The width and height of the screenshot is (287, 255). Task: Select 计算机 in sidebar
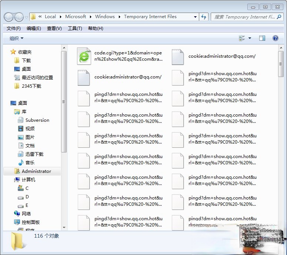(x=24, y=179)
